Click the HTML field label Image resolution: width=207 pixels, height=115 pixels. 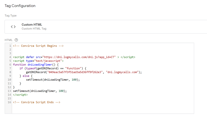pos(8,40)
